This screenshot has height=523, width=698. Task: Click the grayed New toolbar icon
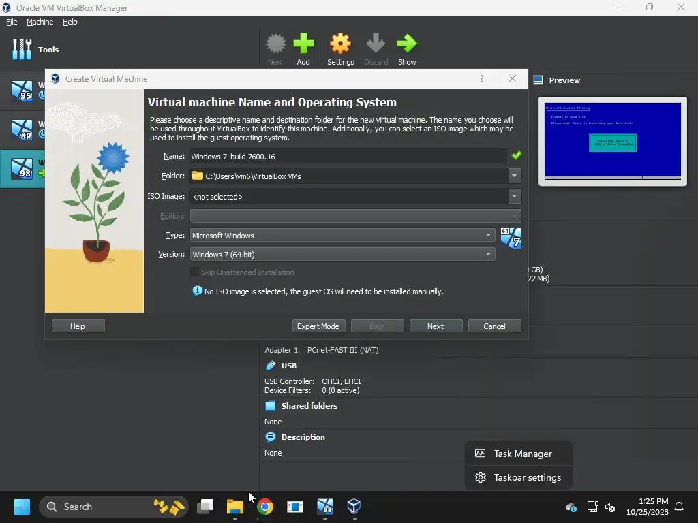click(275, 44)
